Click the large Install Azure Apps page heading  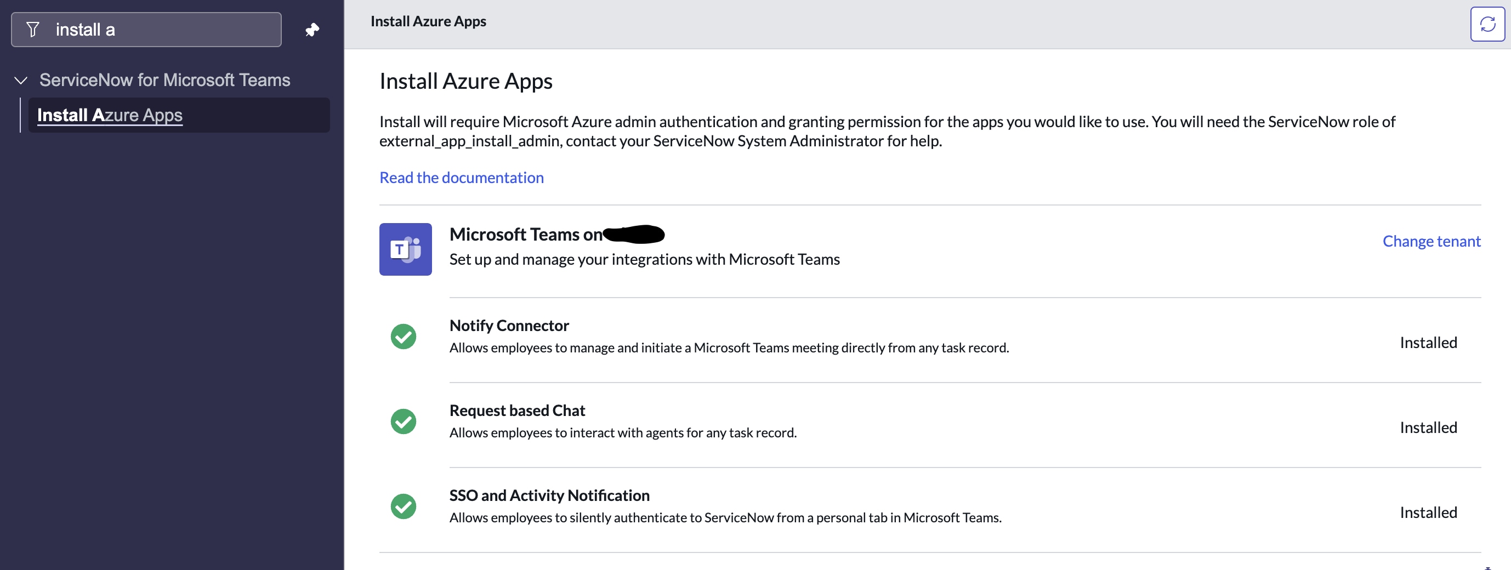[x=465, y=81]
